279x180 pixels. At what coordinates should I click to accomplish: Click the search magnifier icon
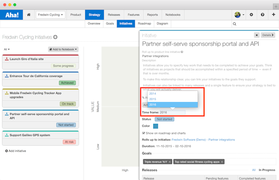(x=234, y=24)
